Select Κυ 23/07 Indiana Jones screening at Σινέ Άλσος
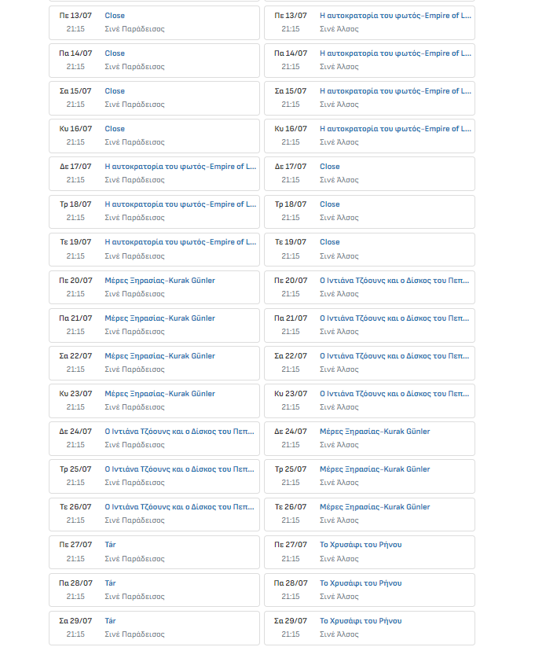This screenshot has height=647, width=557. pyautogui.click(x=395, y=394)
